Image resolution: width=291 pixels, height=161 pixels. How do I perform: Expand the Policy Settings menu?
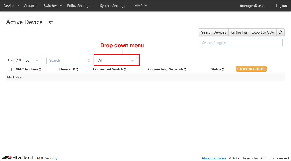click(81, 6)
